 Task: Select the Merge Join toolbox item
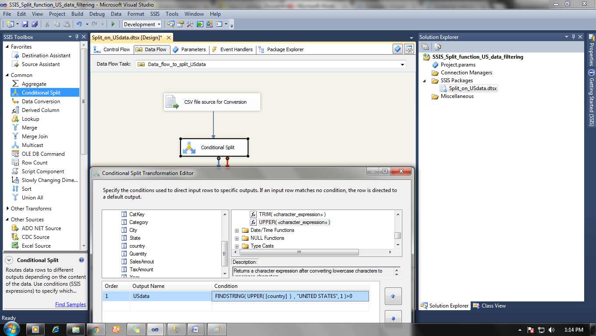[35, 136]
